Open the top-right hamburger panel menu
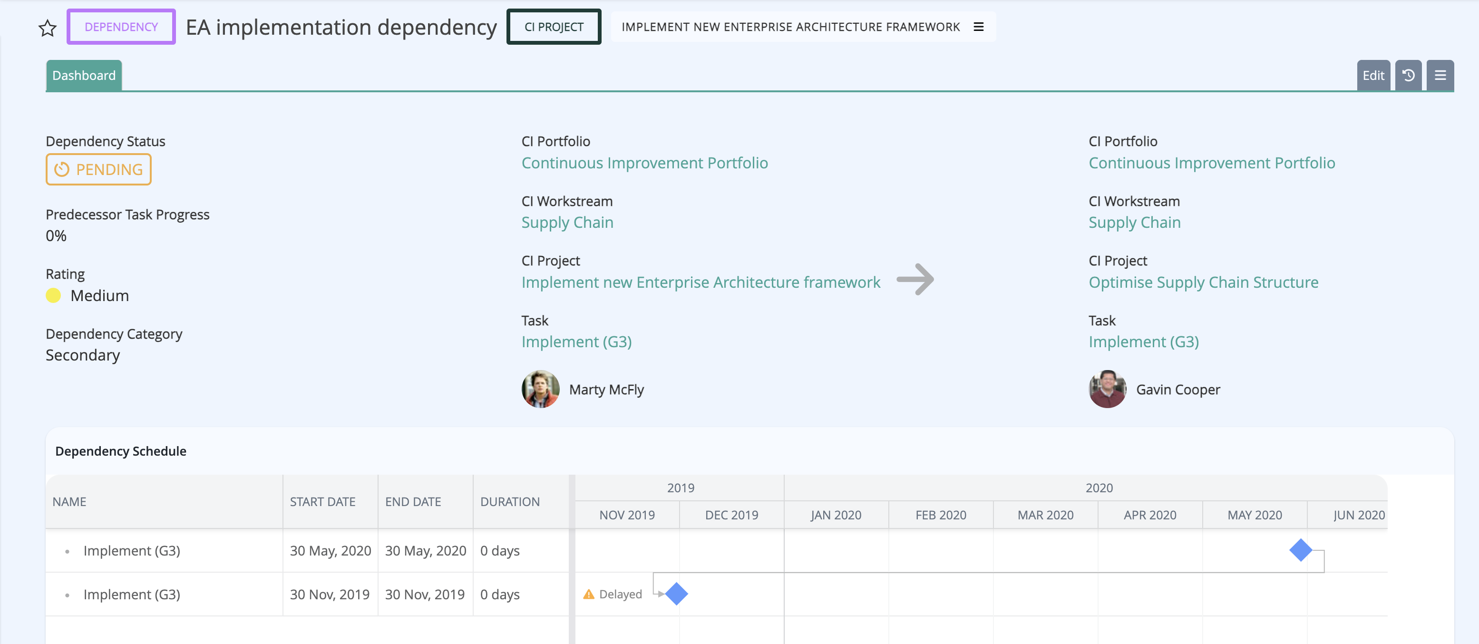The image size is (1479, 644). tap(1440, 75)
